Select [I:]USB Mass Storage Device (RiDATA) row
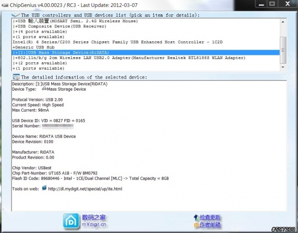The height and width of the screenshot is (233, 298). tap(146, 53)
